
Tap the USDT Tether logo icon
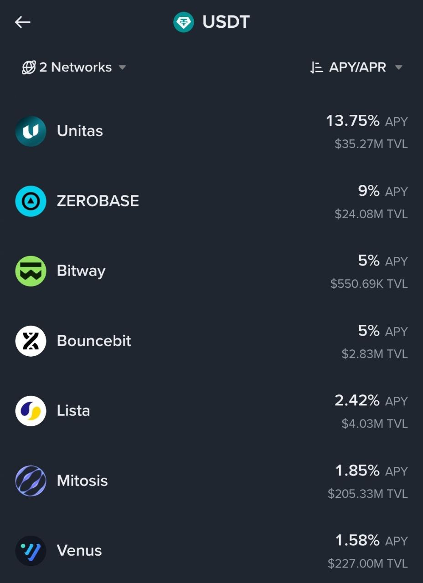point(184,22)
